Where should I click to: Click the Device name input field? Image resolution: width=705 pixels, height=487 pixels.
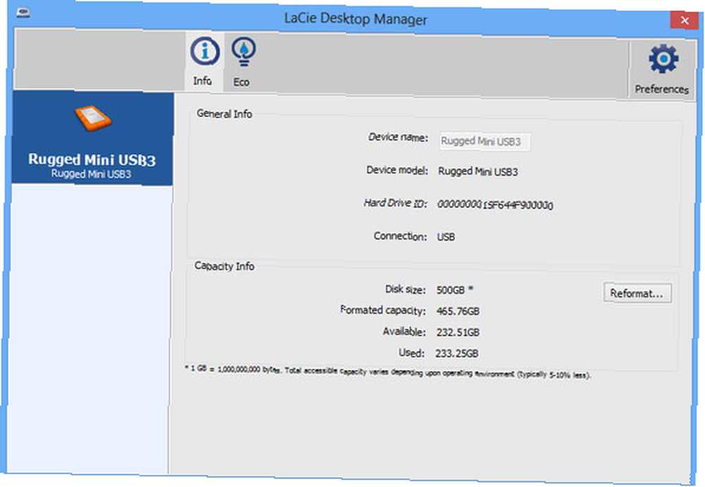[485, 142]
